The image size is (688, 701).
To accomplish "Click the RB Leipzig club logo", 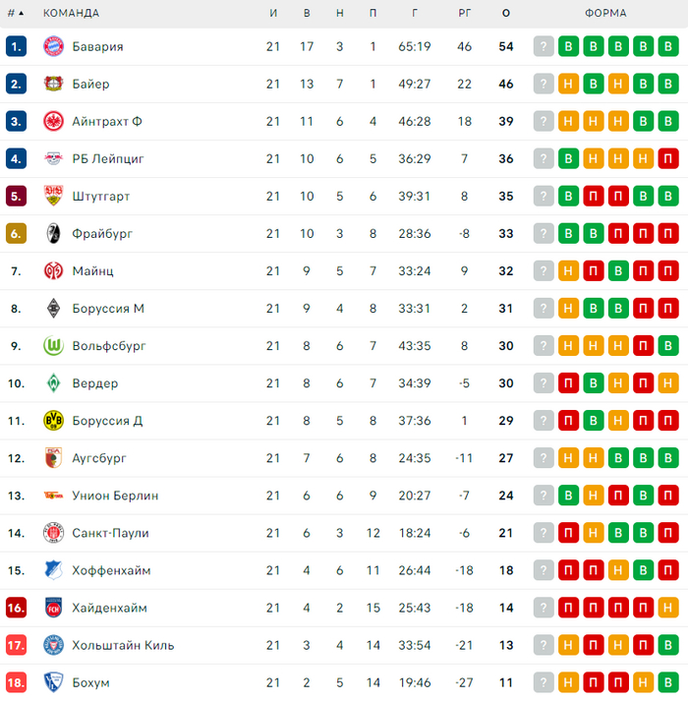I will 53,158.
